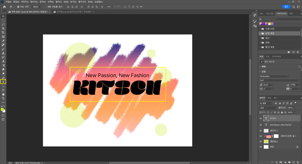This screenshot has height=164, width=302.
Task: Select the Zoom tool in the toolbar
Action: click(x=3, y=98)
